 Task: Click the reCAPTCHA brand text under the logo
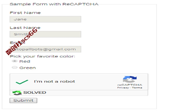130,85
